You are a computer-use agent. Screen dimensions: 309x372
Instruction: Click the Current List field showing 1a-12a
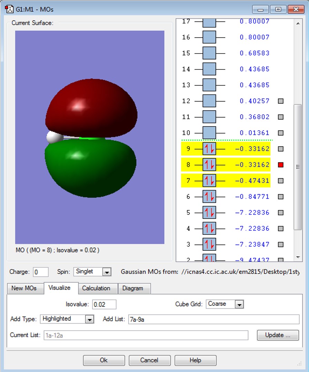pyautogui.click(x=146, y=335)
